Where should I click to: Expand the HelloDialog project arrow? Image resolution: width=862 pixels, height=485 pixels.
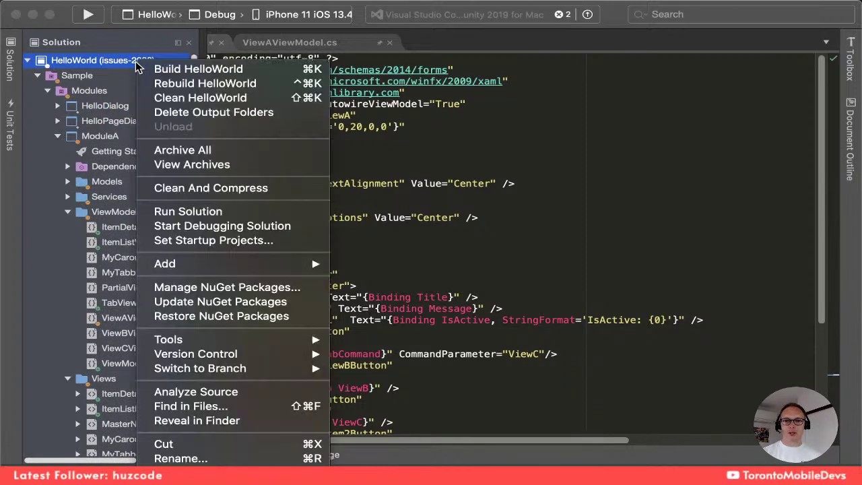(x=58, y=106)
